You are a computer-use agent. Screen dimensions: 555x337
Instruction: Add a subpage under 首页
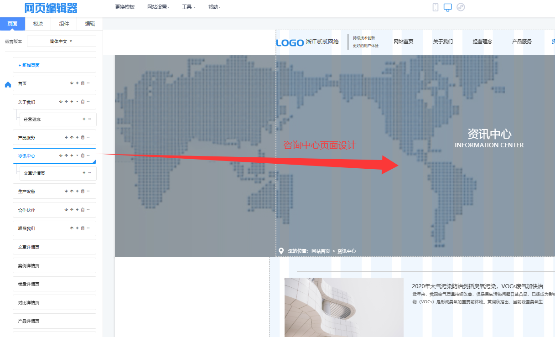click(x=77, y=83)
